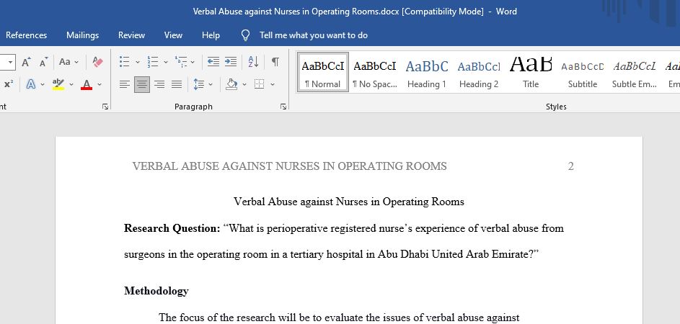This screenshot has height=324, width=680.
Task: Apply the Heading 2 style
Action: [x=479, y=72]
